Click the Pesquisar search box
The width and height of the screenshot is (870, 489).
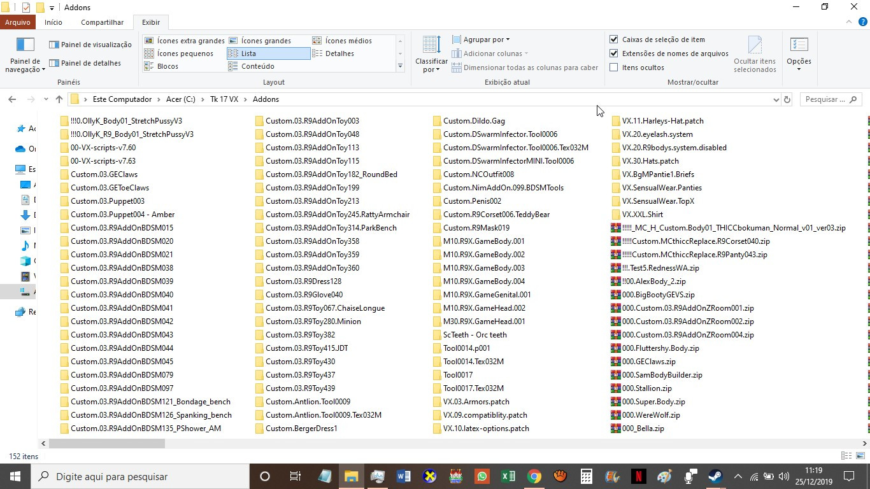(830, 99)
